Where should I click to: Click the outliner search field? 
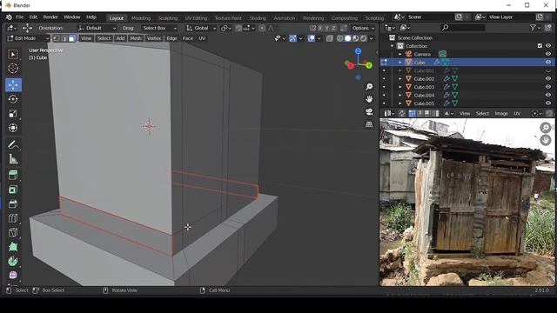click(x=463, y=28)
